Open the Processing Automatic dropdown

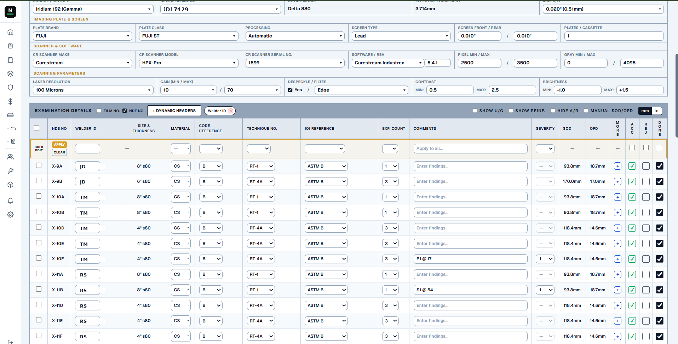295,36
